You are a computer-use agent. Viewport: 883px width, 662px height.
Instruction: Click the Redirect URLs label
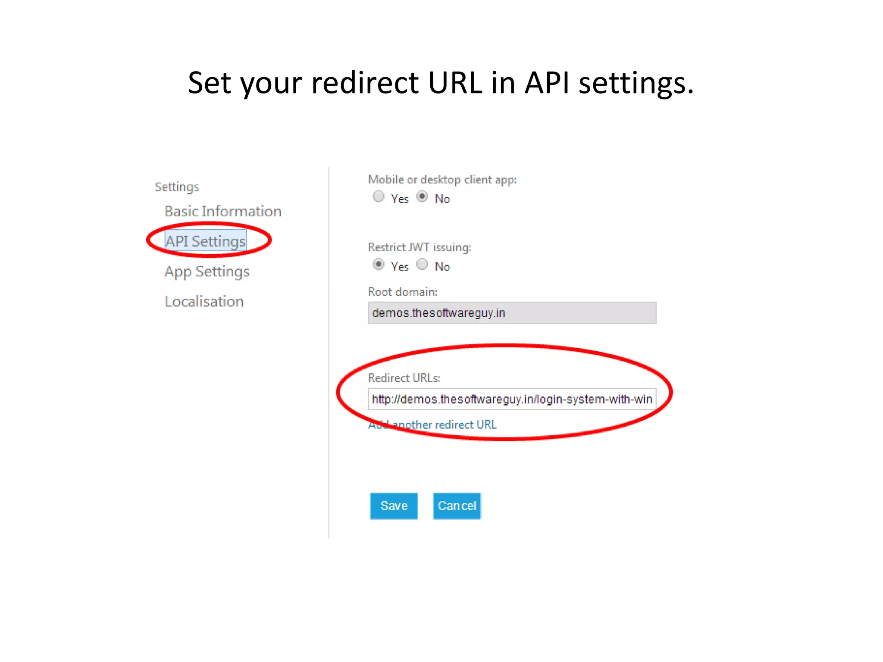pos(404,378)
